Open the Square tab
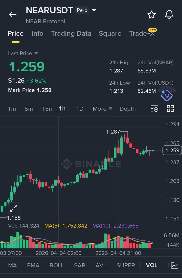 (x=110, y=33)
